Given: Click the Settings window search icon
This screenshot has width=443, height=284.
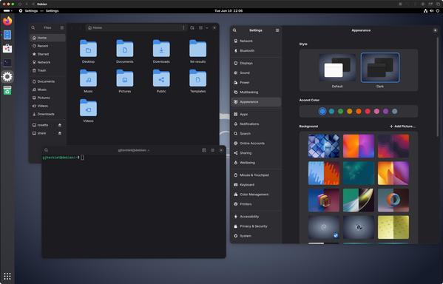Looking at the screenshot, I should (x=234, y=30).
